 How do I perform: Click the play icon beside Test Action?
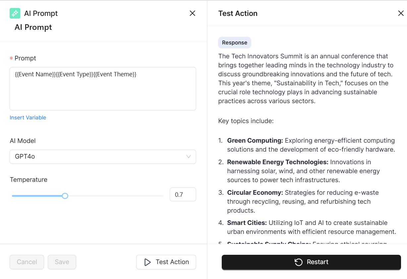tap(147, 262)
